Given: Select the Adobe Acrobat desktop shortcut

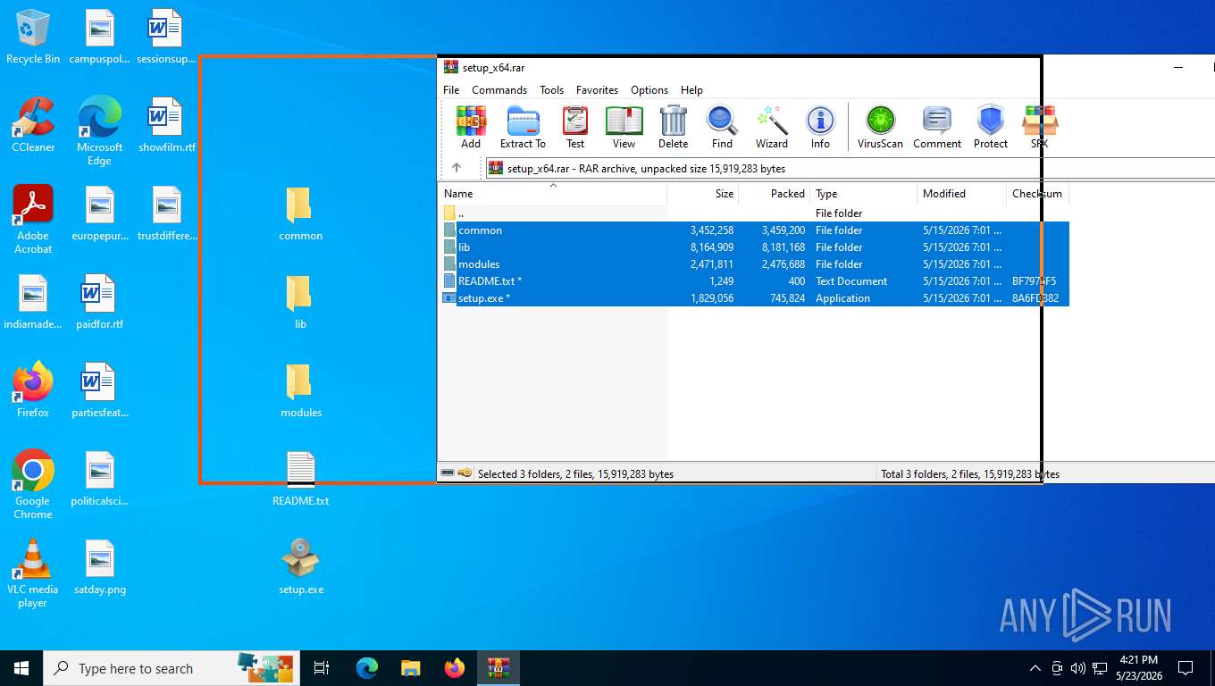Looking at the screenshot, I should tap(33, 220).
